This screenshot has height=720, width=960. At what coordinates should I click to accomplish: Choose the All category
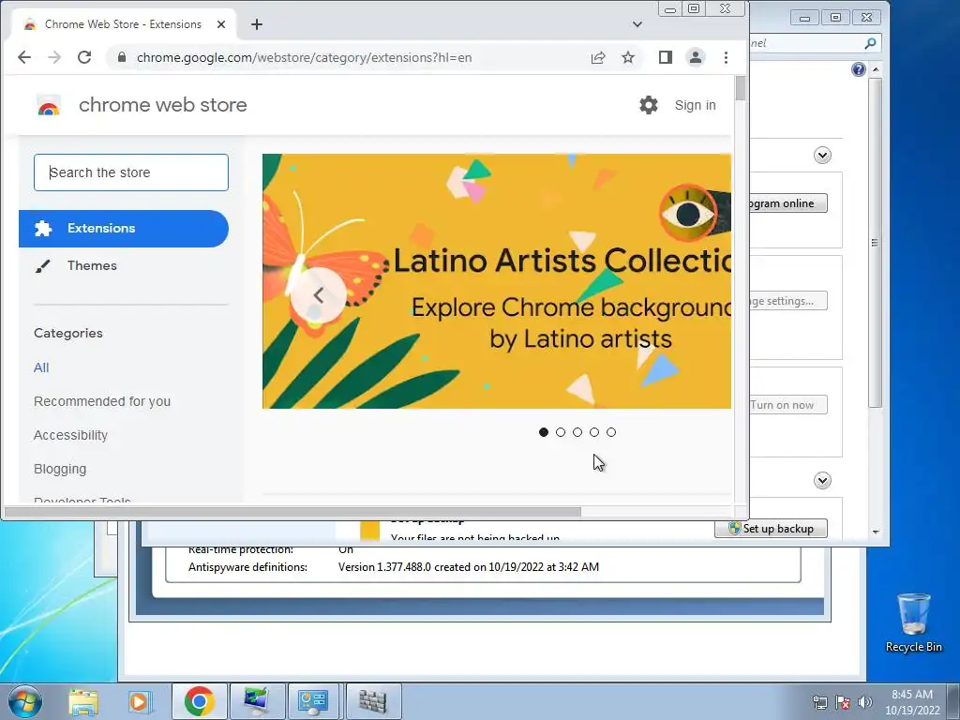(x=41, y=367)
